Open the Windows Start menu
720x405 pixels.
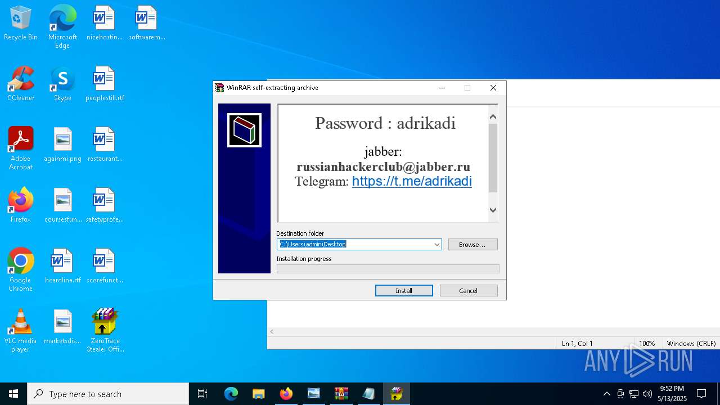(13, 394)
